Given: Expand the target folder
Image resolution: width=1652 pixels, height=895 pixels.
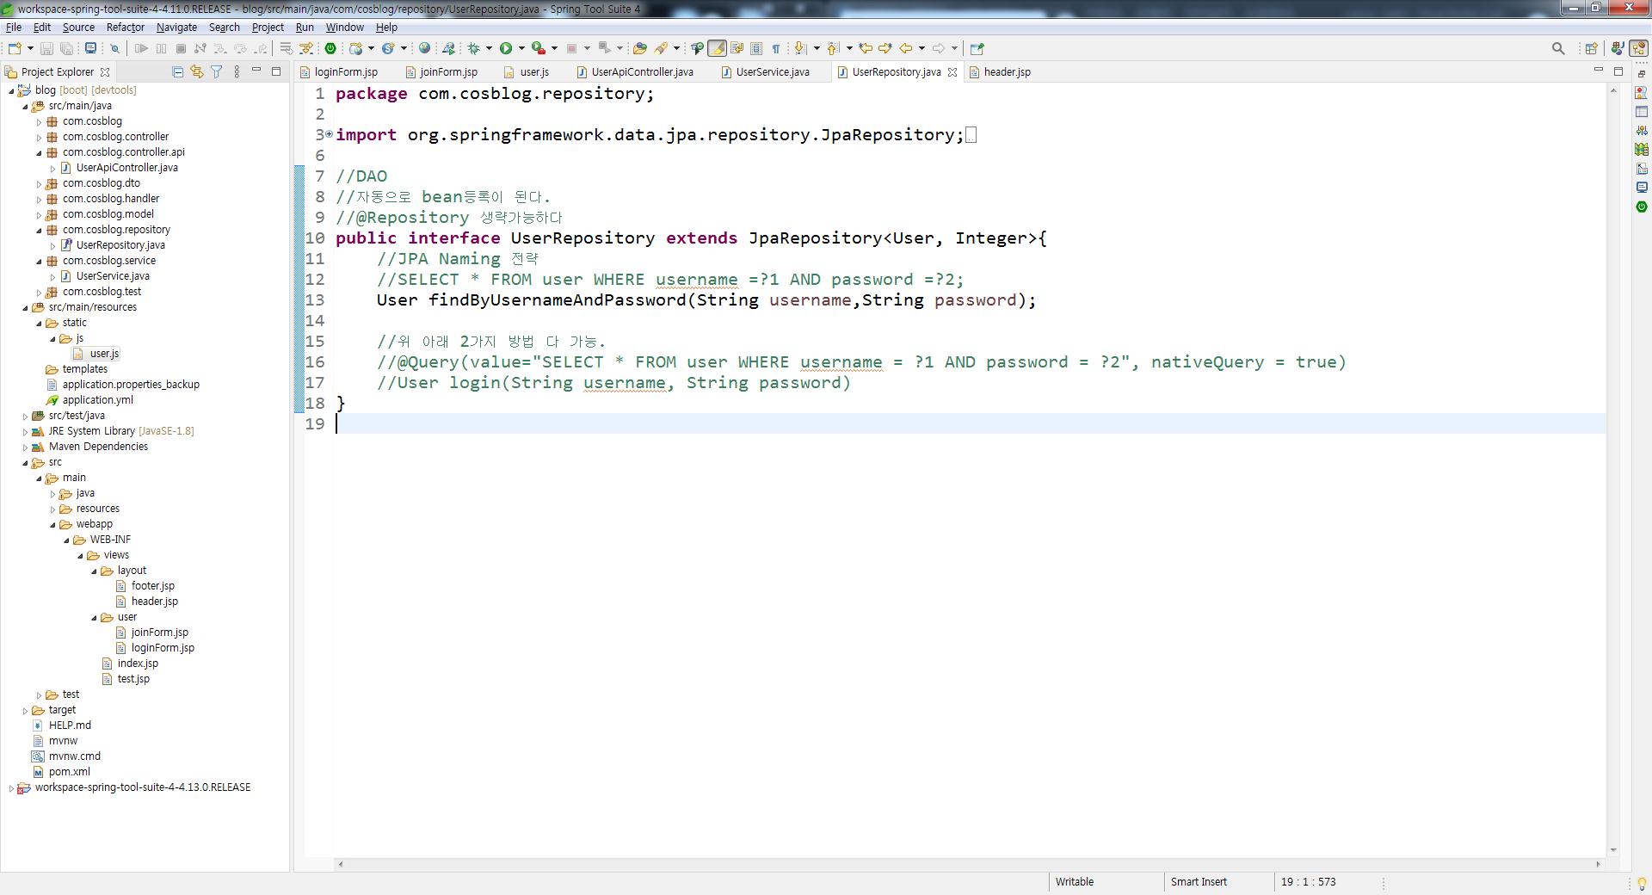Looking at the screenshot, I should coord(25,711).
